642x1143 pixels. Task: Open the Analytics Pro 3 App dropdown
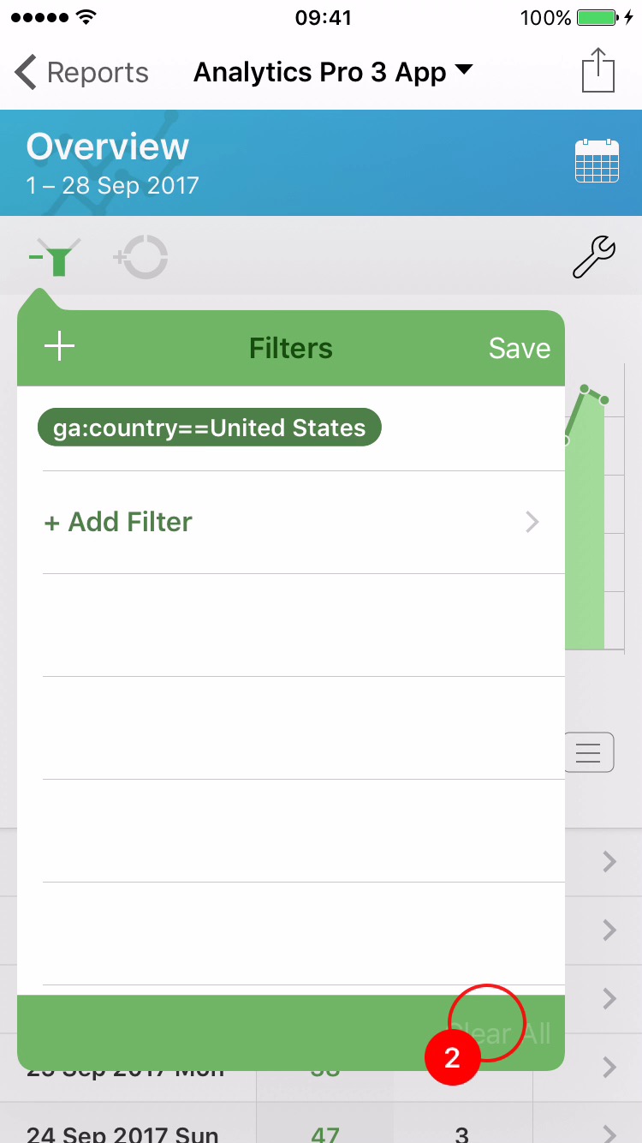[x=333, y=73]
